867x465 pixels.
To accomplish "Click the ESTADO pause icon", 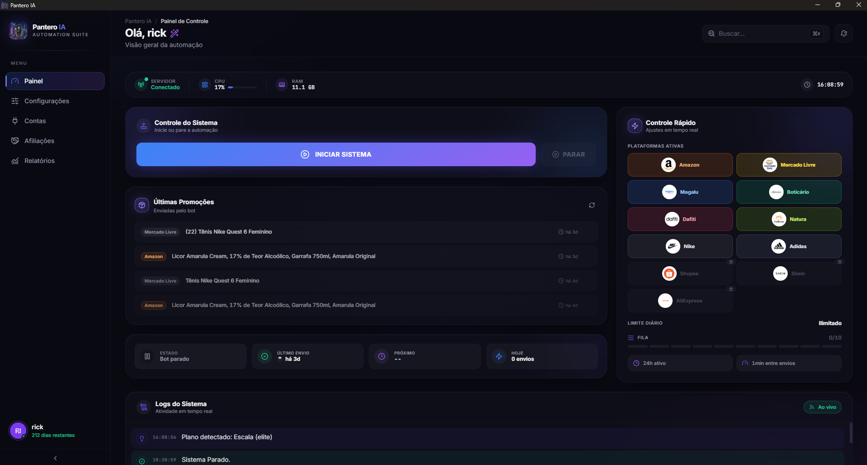I will (x=147, y=356).
